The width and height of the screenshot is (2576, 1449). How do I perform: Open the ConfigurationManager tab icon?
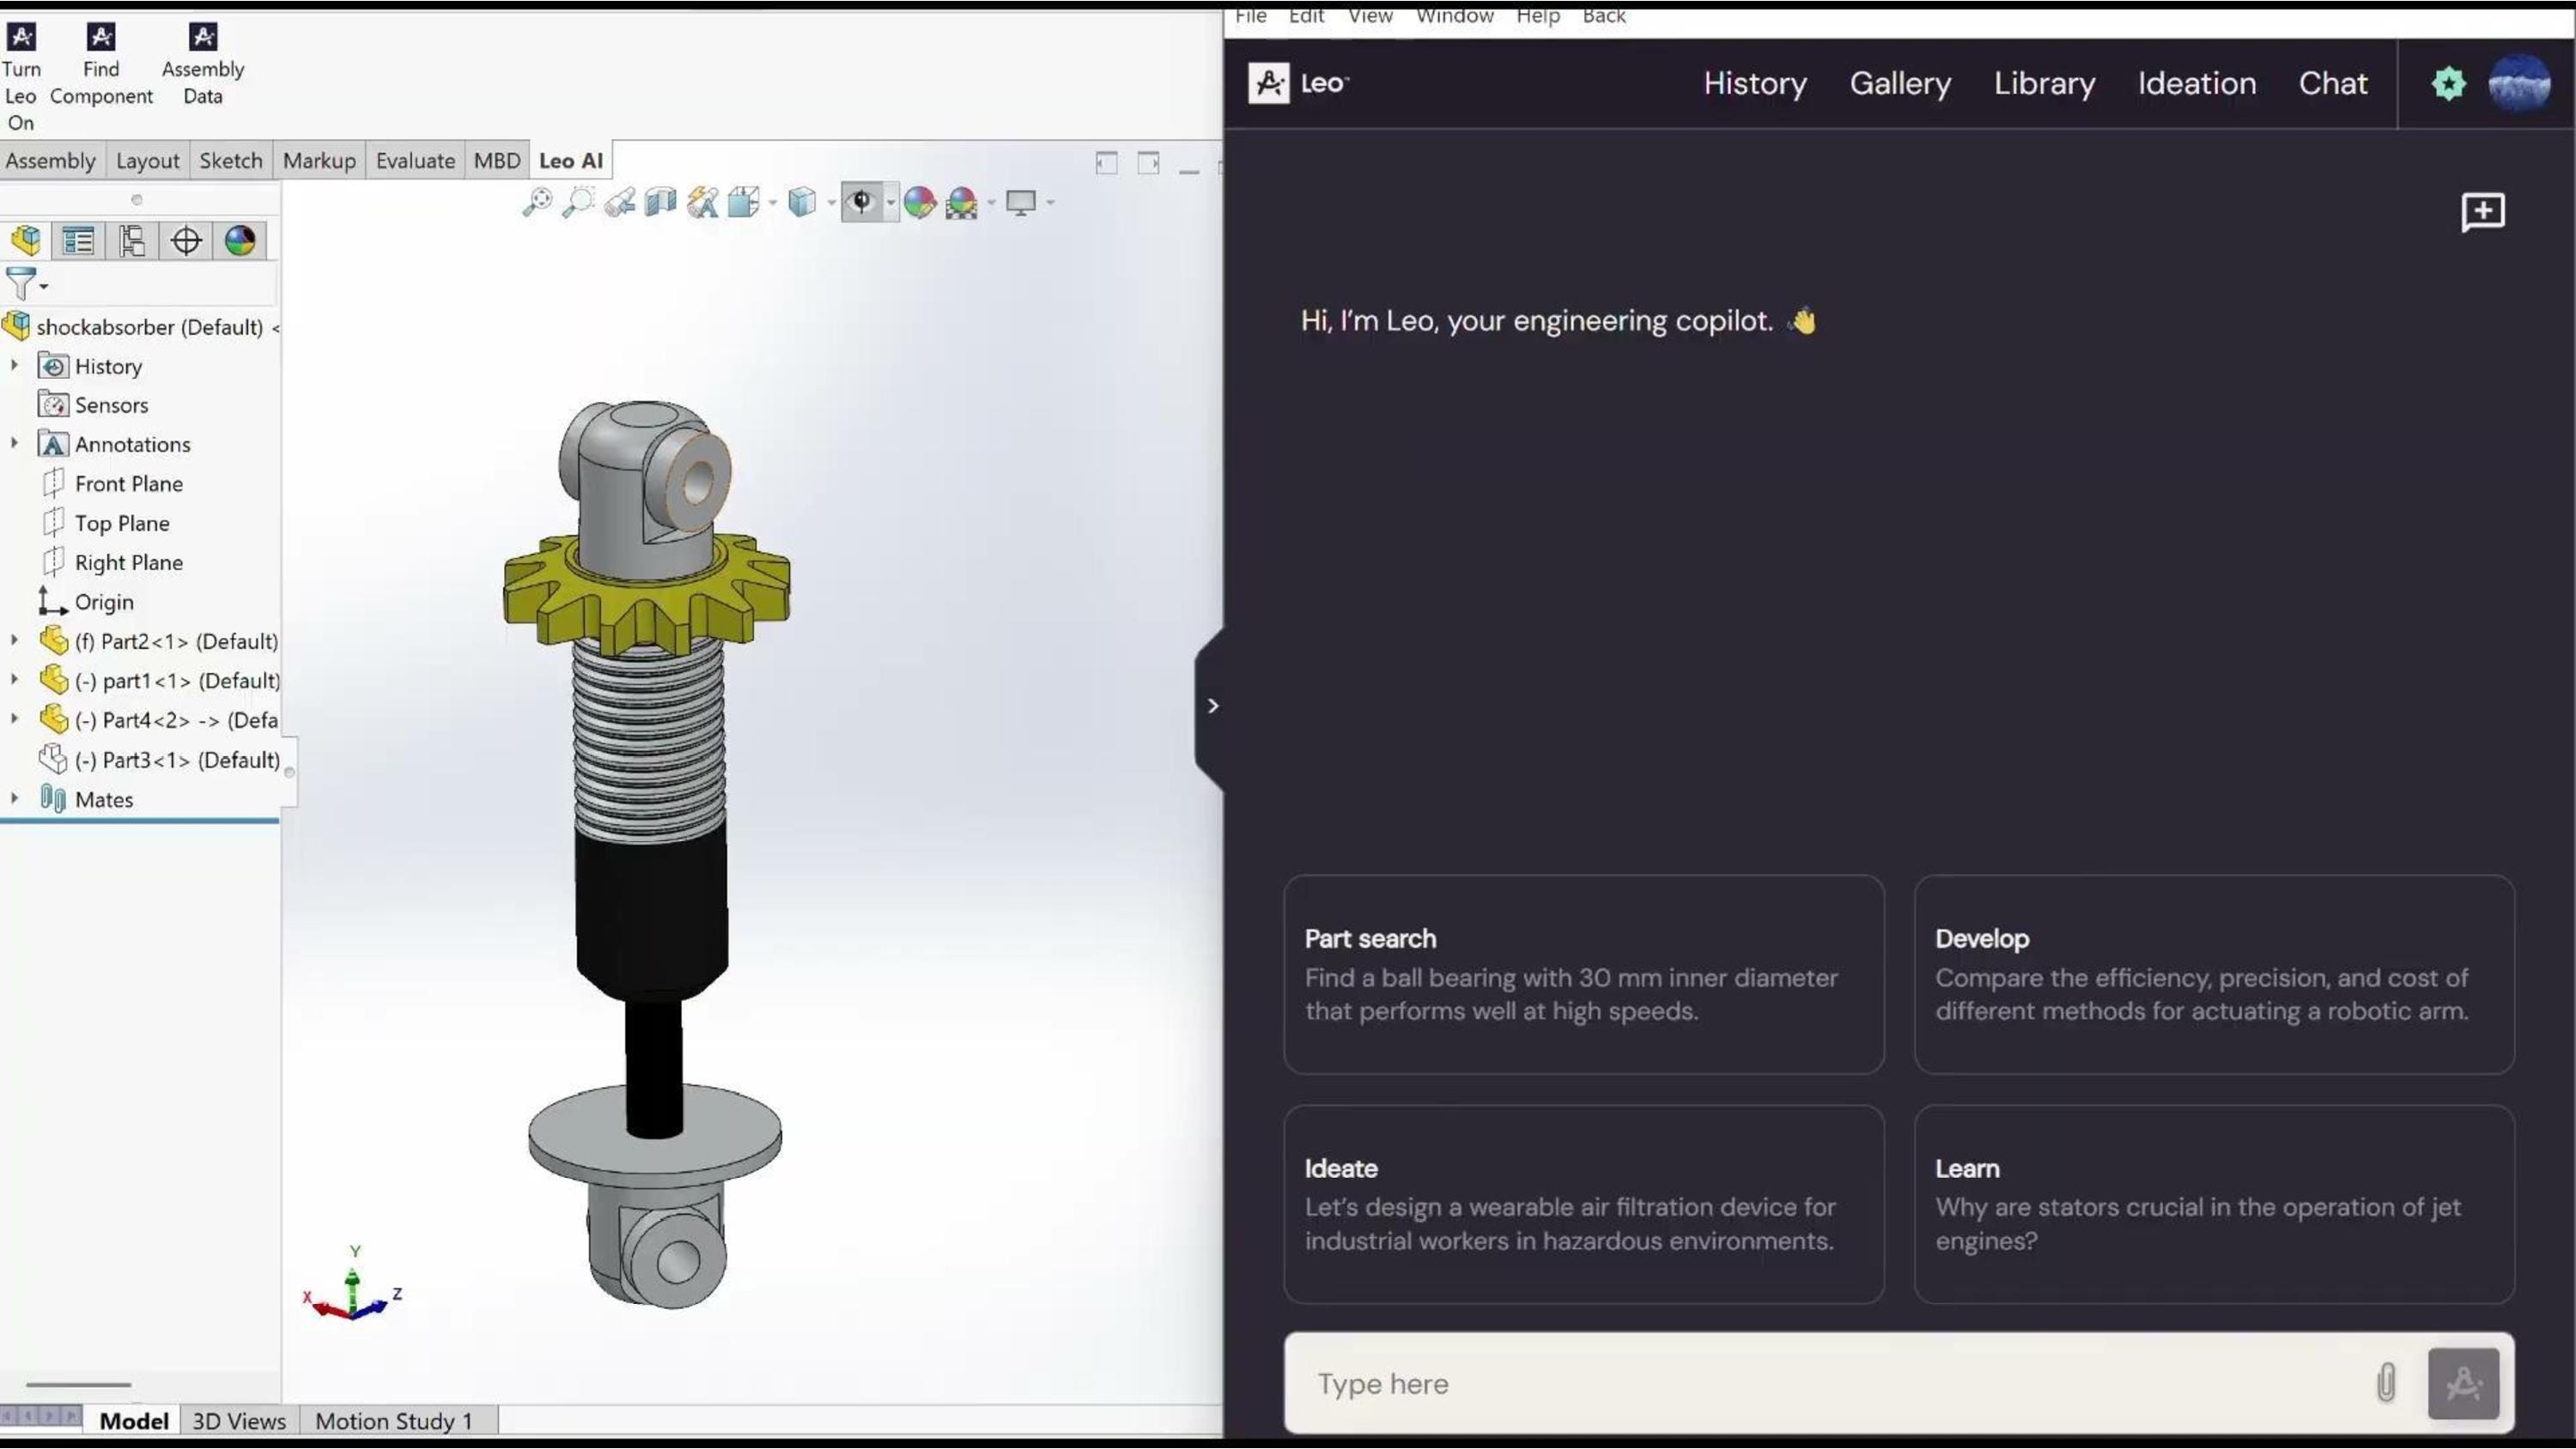pos(132,241)
